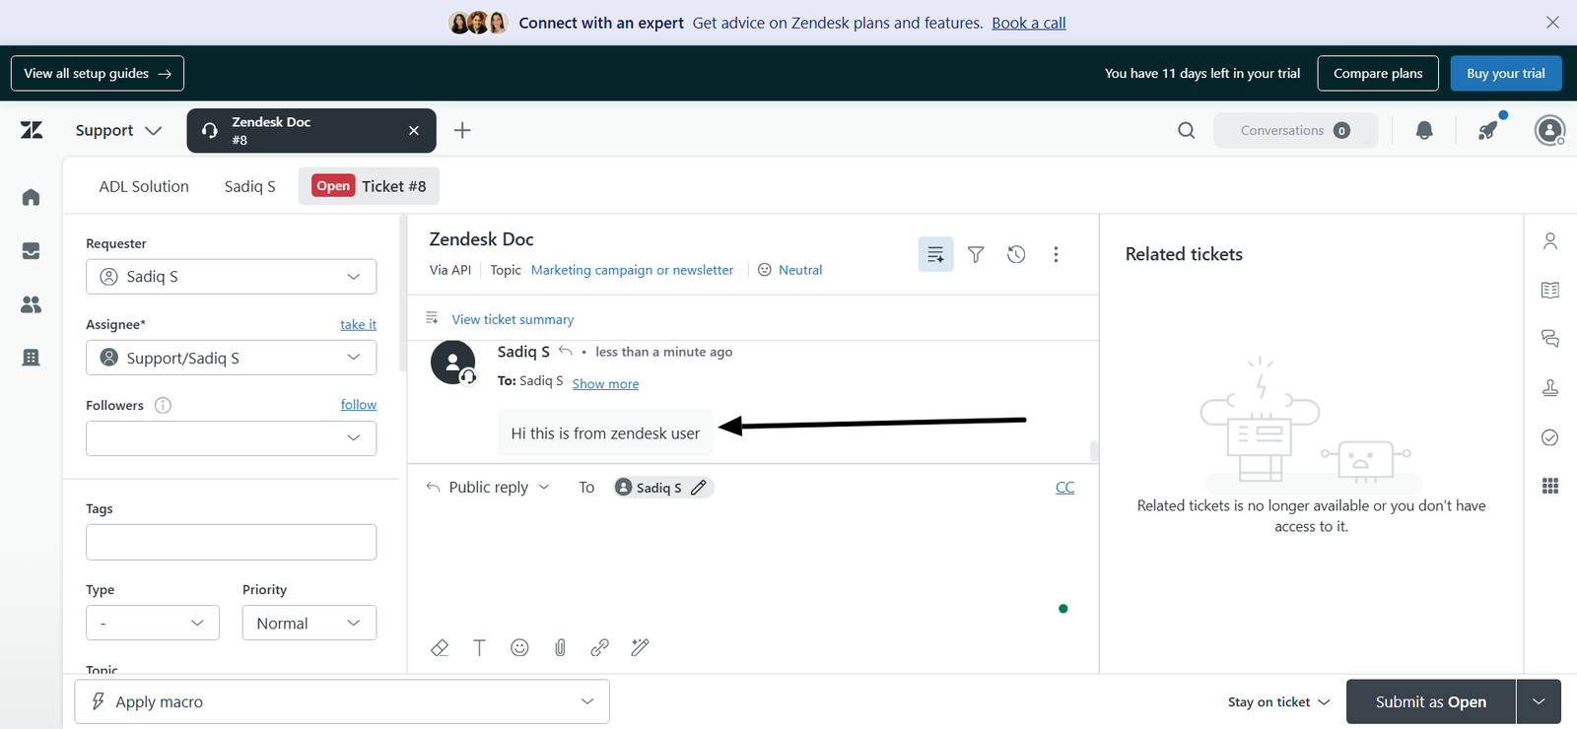Close the Zendesk Doc #8 tab
The image size is (1577, 729).
[414, 130]
